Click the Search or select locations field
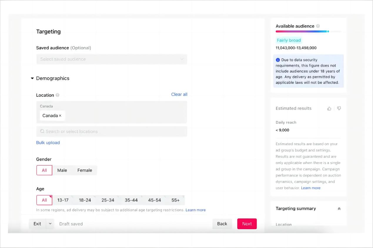 tap(112, 131)
